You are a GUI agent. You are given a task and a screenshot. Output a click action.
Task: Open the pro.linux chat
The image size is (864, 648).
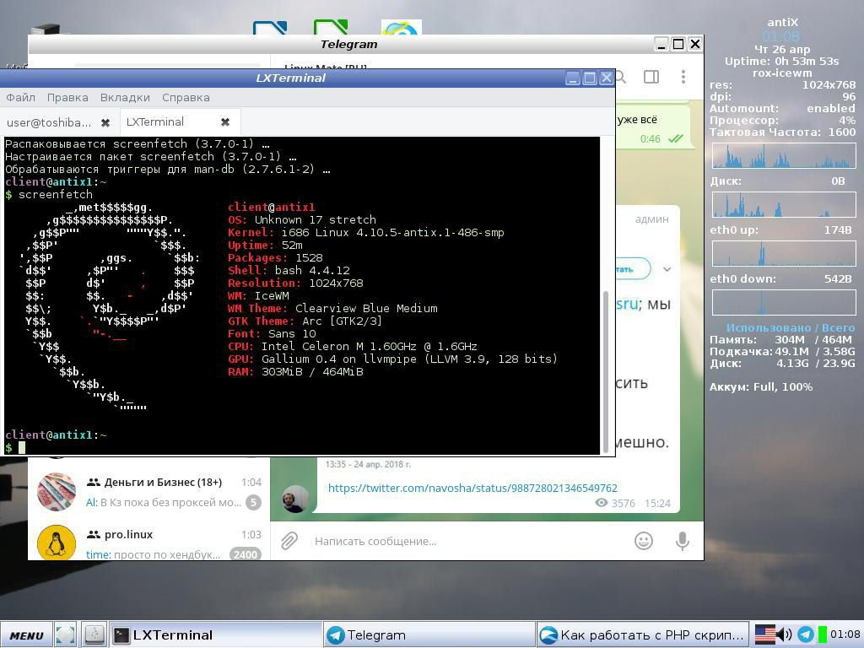coord(148,542)
